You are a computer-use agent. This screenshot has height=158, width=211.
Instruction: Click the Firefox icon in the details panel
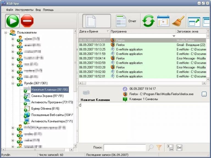point(125,94)
